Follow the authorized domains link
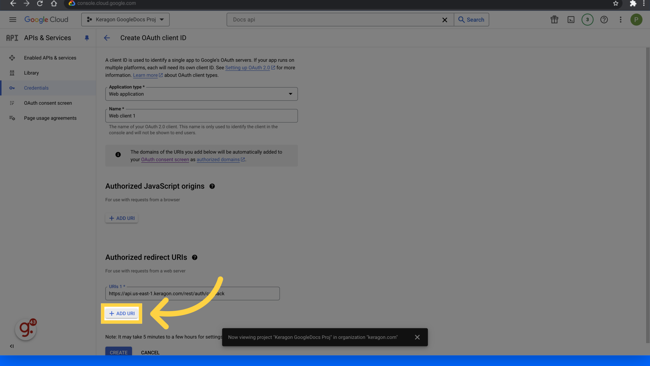The image size is (650, 366). (x=220, y=160)
